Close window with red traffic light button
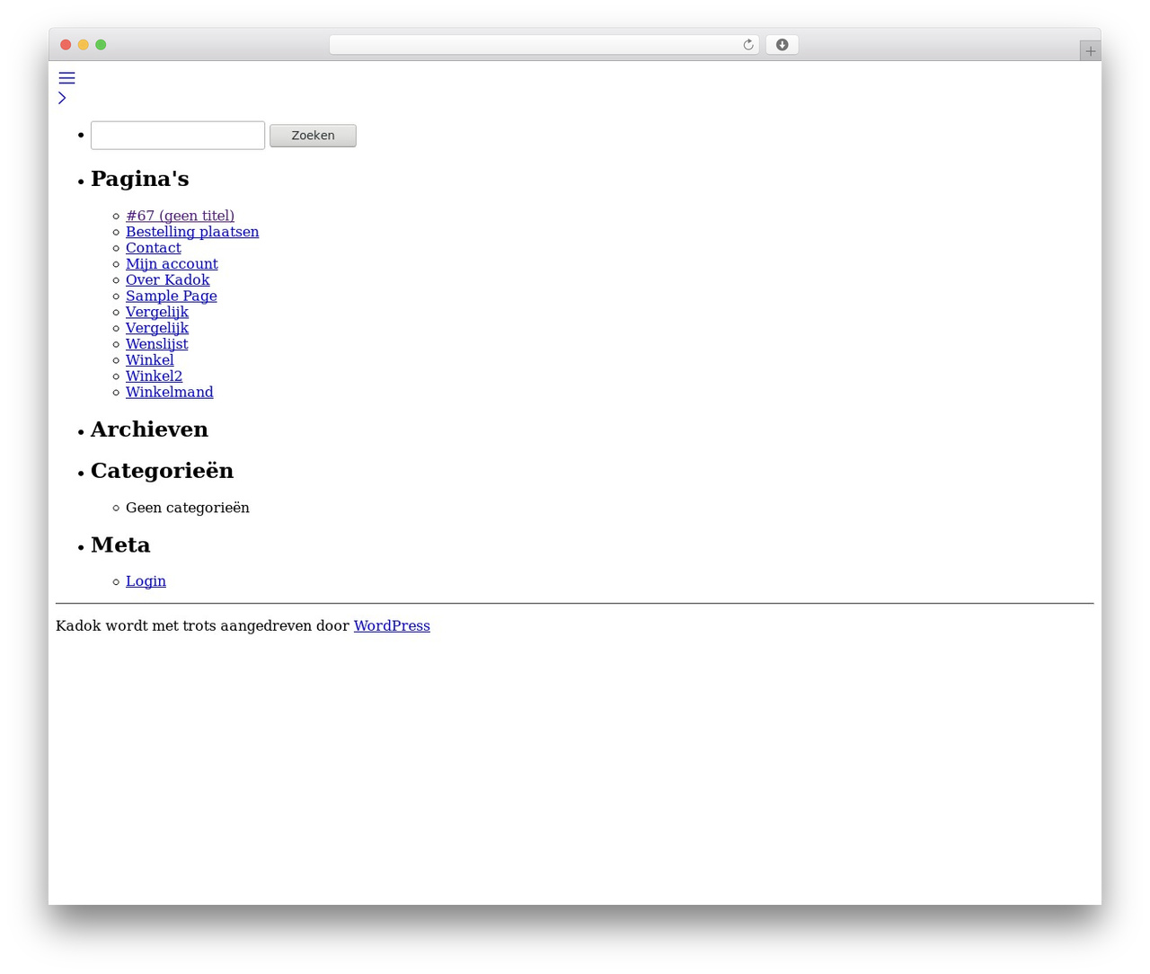This screenshot has height=974, width=1150. (66, 45)
